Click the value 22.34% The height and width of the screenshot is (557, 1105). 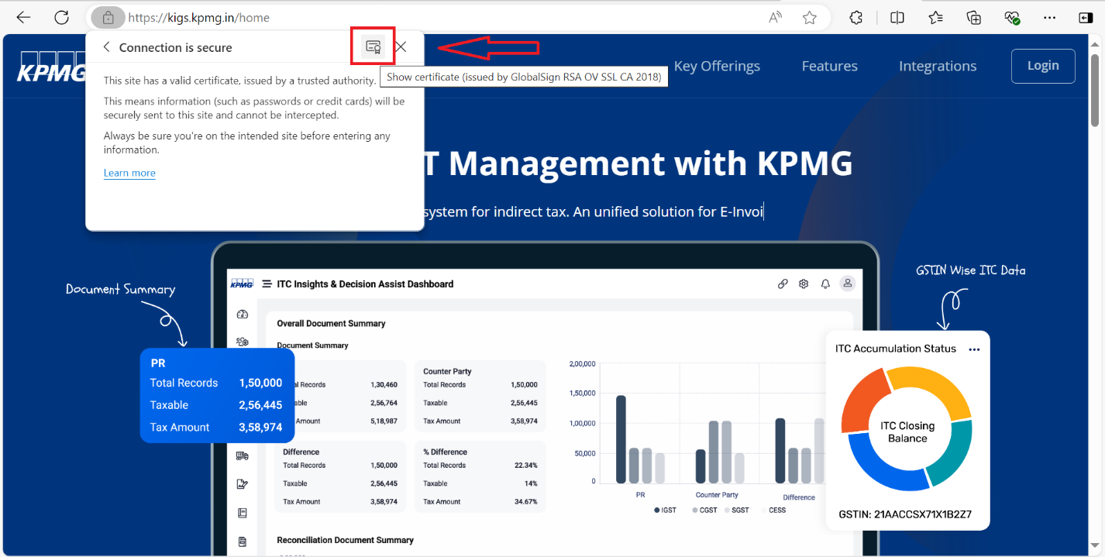[525, 465]
